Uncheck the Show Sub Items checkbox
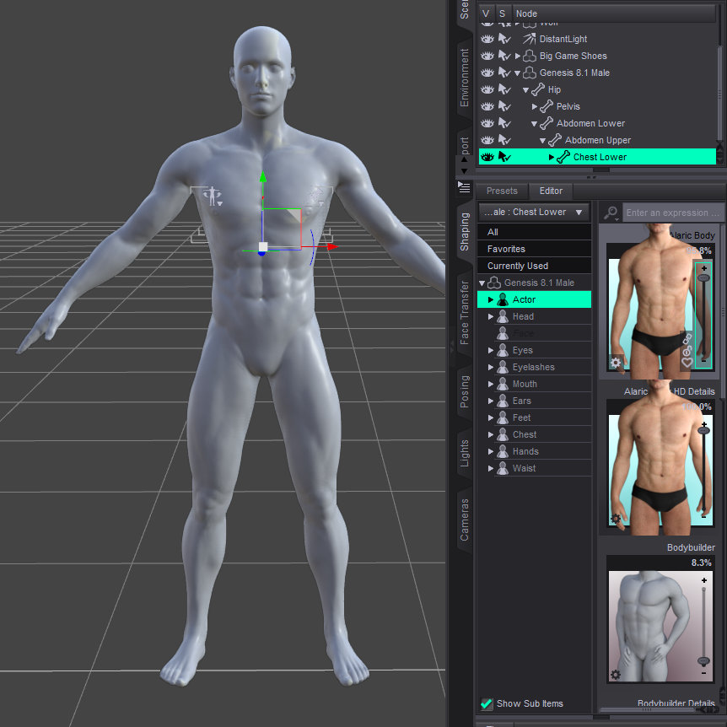Screen dimensions: 727x727 [x=487, y=703]
